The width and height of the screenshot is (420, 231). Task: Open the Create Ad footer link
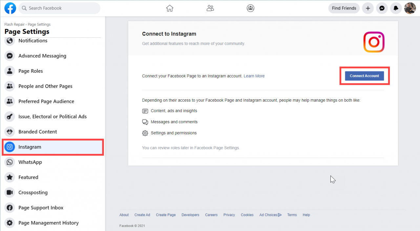(142, 215)
